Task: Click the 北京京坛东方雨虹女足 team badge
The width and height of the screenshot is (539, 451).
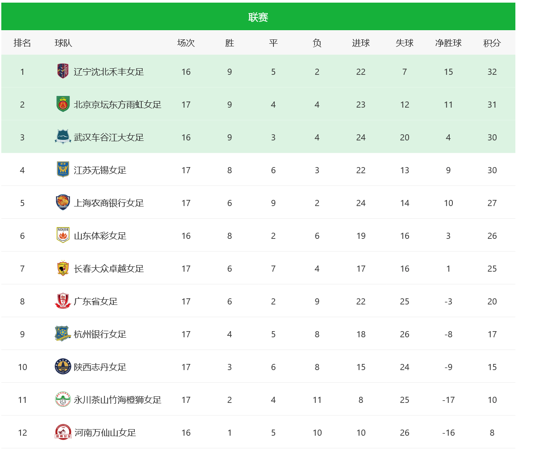Action: tap(63, 104)
